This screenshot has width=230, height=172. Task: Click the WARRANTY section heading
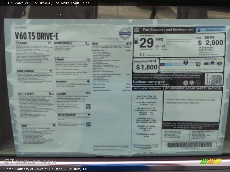[60, 60]
